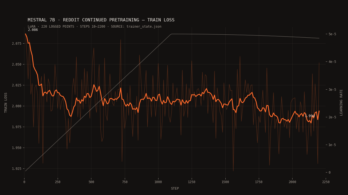Click the 1750 step tick label
This screenshot has height=195, width=348.
tap(259, 182)
